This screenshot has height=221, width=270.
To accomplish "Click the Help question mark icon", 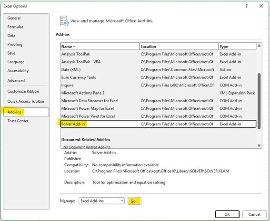I will coord(247,6).
